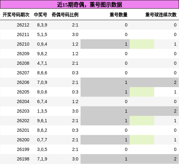Select winning number 3,0,5

tap(42, 149)
